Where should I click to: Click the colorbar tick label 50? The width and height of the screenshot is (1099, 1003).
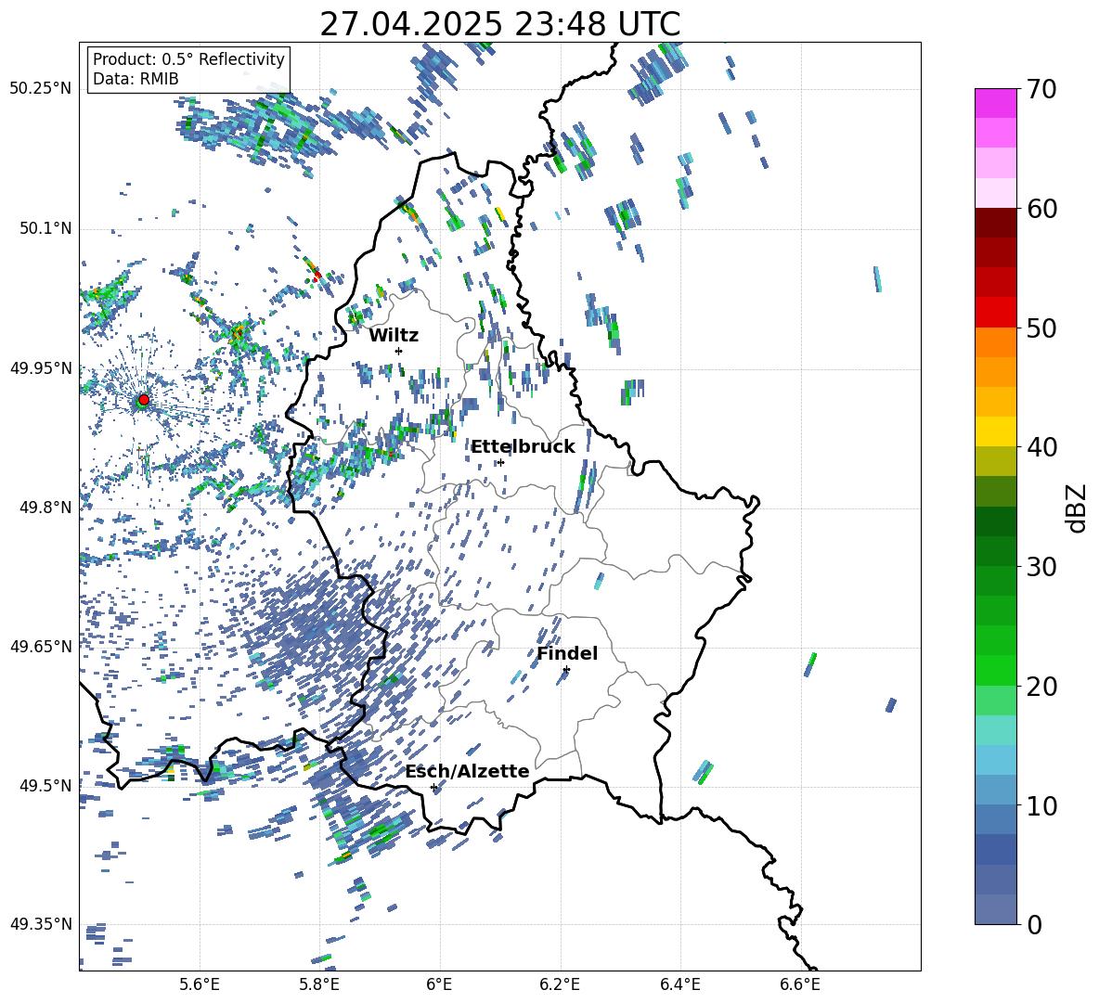pyautogui.click(x=1041, y=328)
